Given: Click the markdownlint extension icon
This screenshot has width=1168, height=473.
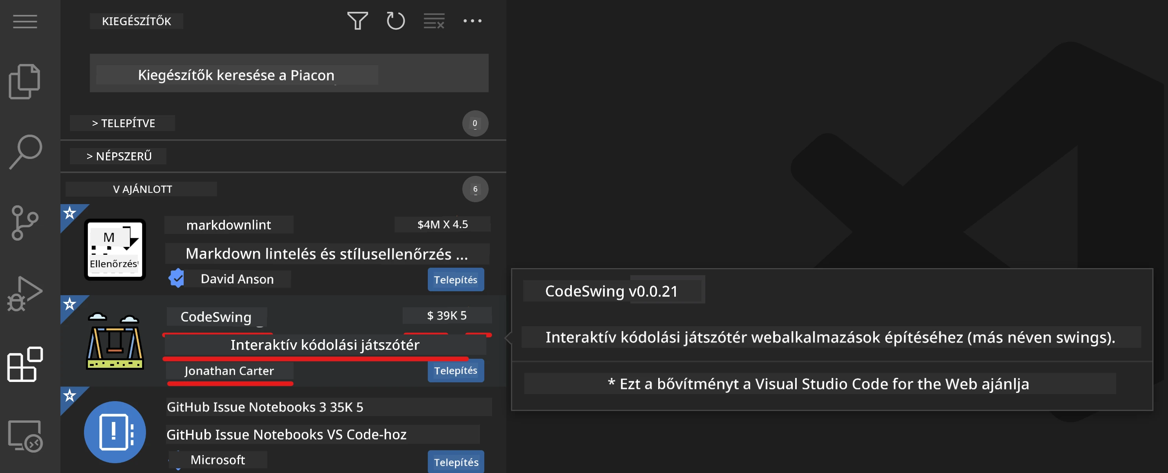Looking at the screenshot, I should pos(115,249).
